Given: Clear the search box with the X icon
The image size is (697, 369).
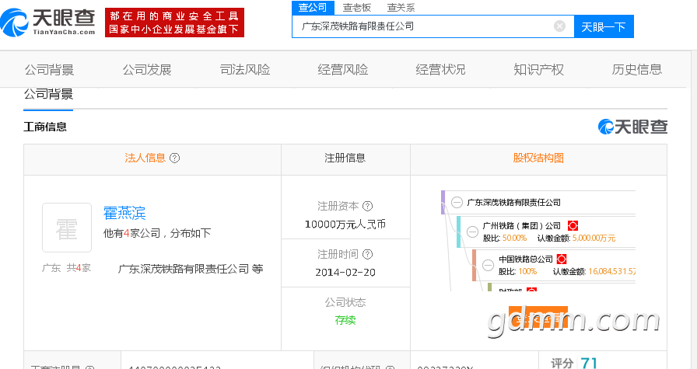Looking at the screenshot, I should (x=559, y=26).
